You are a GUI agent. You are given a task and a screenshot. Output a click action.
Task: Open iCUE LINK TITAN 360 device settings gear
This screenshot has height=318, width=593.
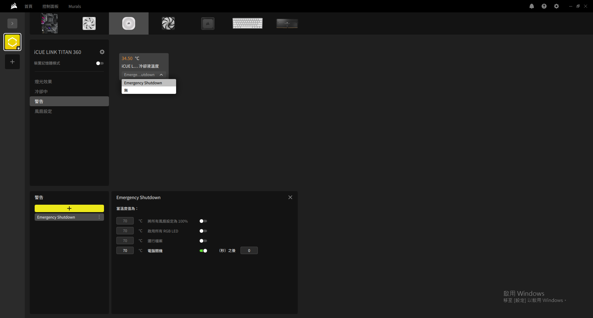[x=102, y=52]
